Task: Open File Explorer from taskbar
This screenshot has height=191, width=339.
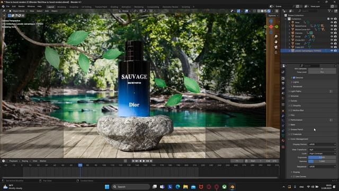Action: pos(185,187)
